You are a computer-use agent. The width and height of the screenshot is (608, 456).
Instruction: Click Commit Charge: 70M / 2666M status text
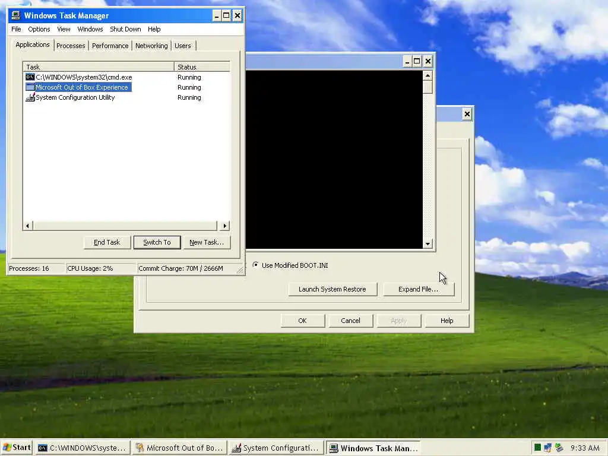coord(180,268)
